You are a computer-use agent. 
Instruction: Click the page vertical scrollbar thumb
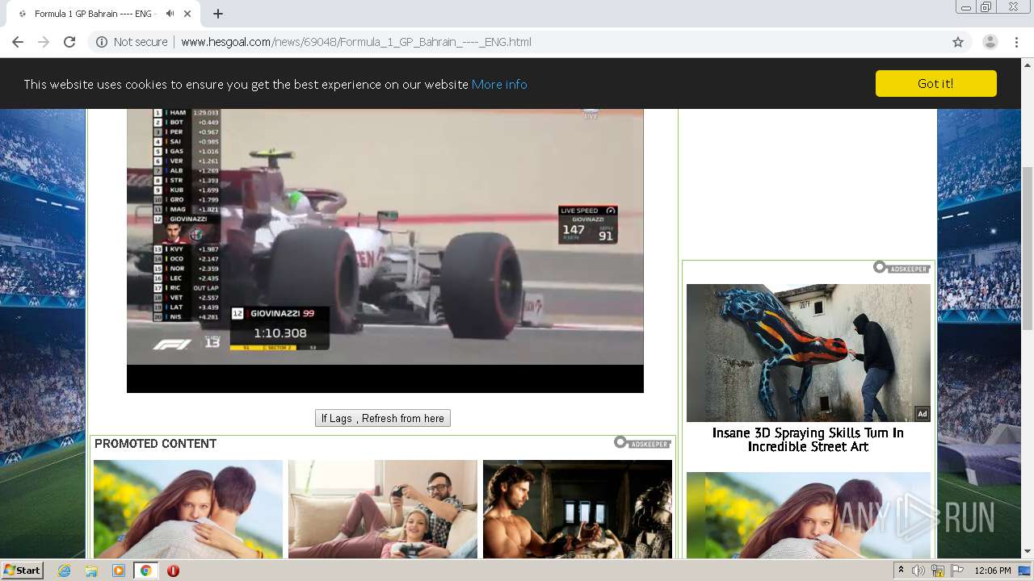point(1028,249)
